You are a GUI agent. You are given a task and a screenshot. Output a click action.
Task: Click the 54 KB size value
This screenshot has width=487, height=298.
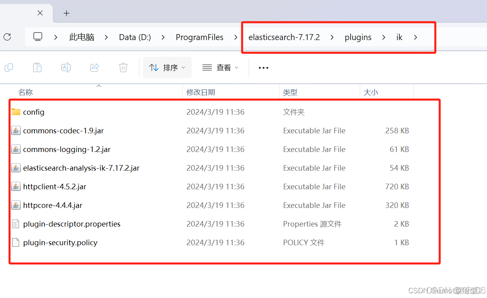(x=399, y=168)
